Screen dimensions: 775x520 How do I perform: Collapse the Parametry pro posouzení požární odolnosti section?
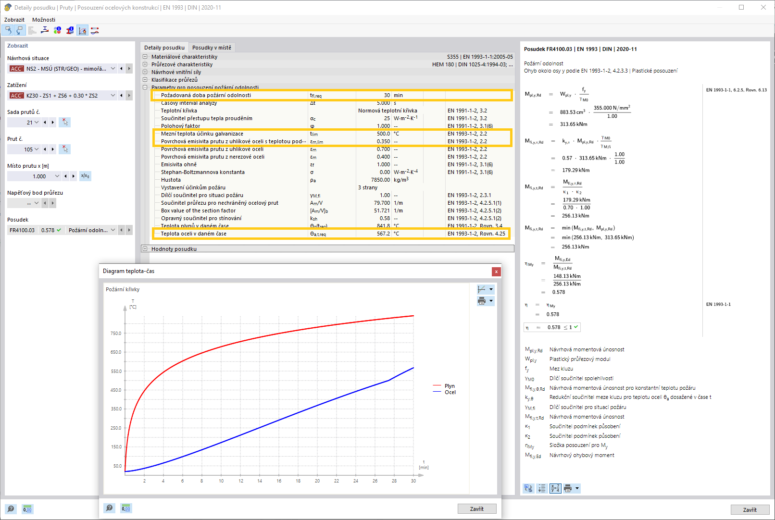click(145, 87)
